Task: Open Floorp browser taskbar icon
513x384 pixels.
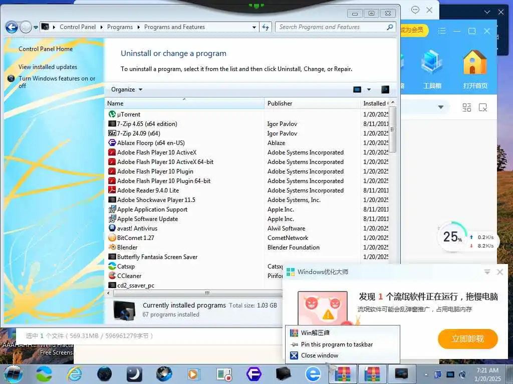Action: (254, 374)
